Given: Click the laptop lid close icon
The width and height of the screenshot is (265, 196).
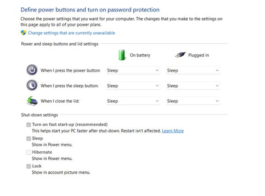Looking at the screenshot, I should tap(32, 101).
